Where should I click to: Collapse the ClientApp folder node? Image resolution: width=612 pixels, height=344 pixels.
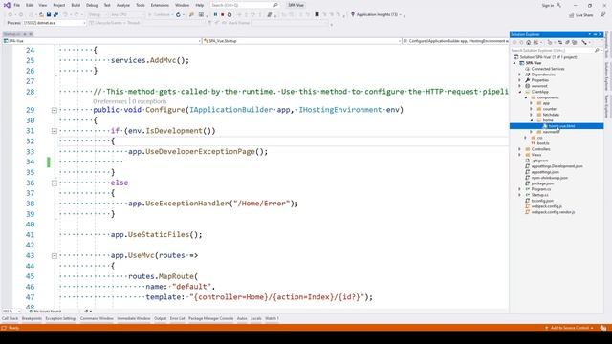[x=519, y=92]
